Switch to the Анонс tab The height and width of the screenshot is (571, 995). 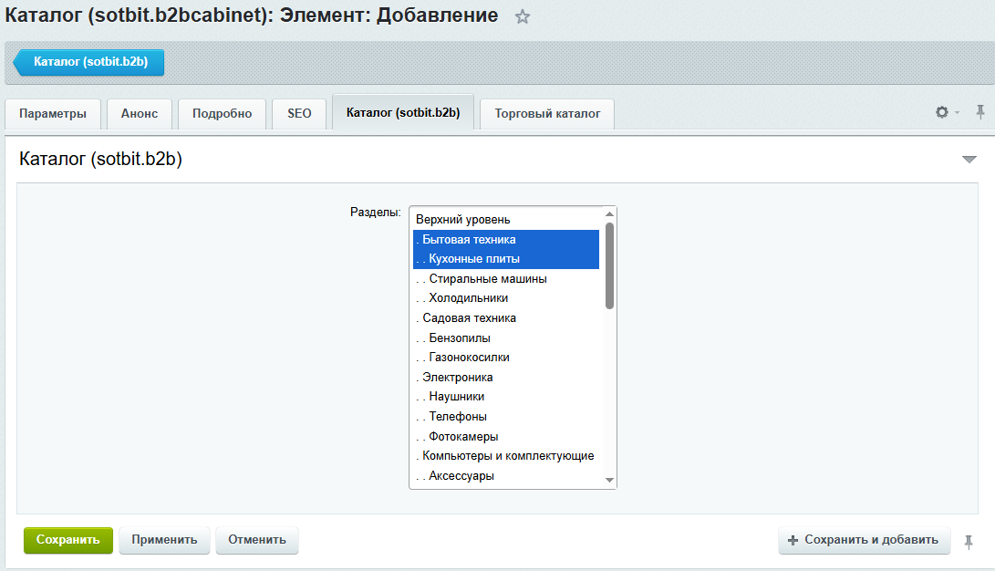point(140,114)
